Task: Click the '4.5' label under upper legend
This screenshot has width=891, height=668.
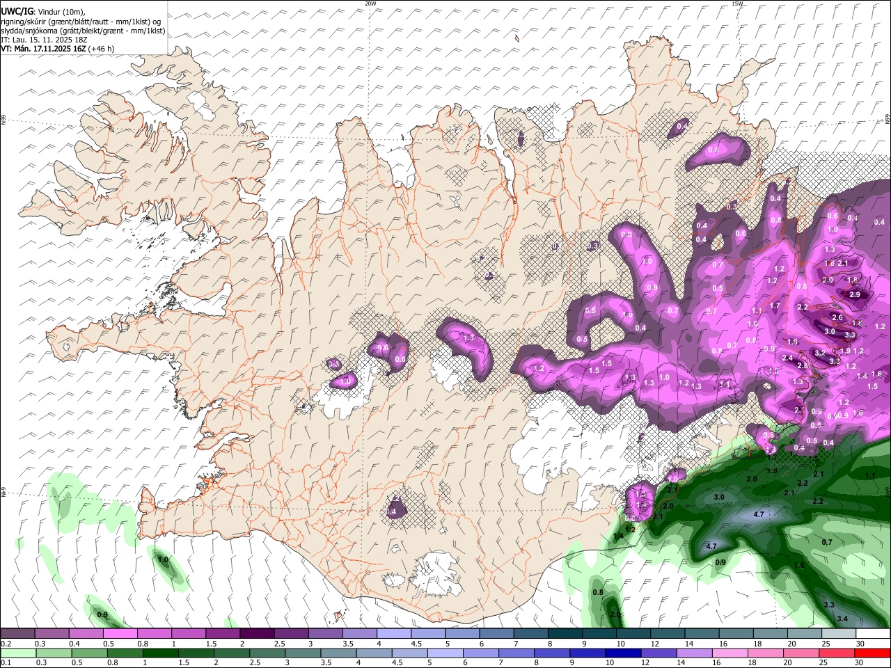Action: (416, 644)
